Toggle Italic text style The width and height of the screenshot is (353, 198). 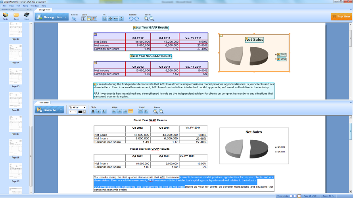[98, 111]
